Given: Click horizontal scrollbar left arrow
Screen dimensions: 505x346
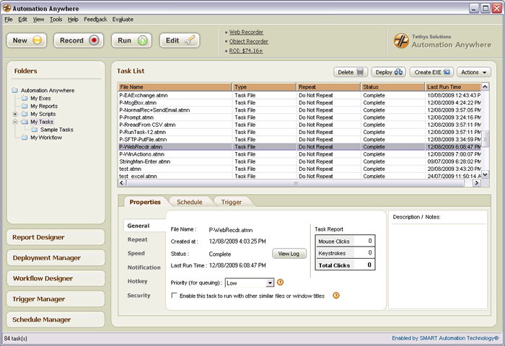Looking at the screenshot, I should (x=122, y=183).
